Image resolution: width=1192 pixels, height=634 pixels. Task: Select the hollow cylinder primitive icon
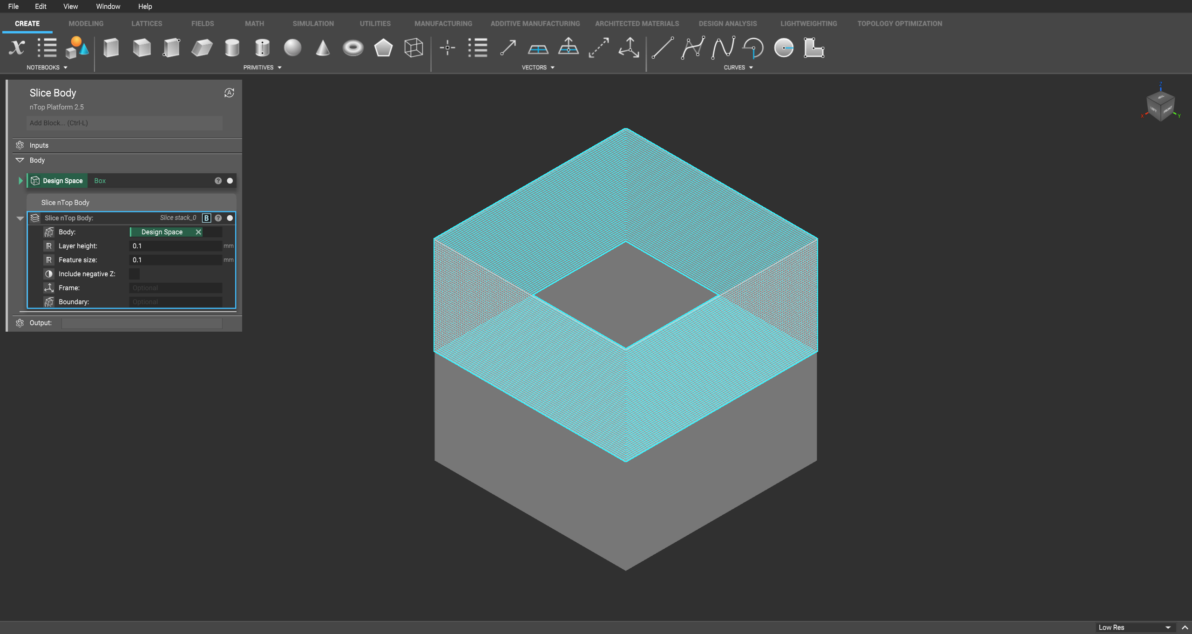[x=263, y=48]
